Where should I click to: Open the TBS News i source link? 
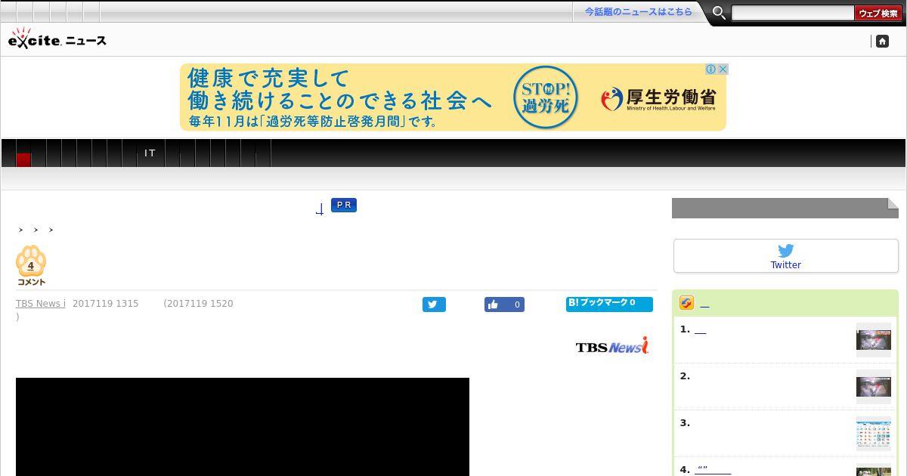41,304
